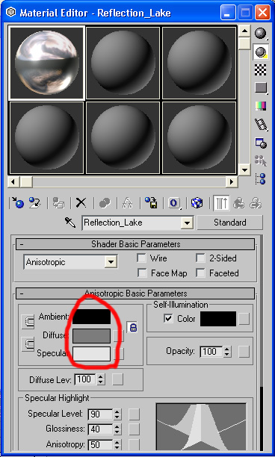This screenshot has height=457, width=275.
Task: Collapse the Shader Basic Parameters rollout
Action: tap(135, 244)
